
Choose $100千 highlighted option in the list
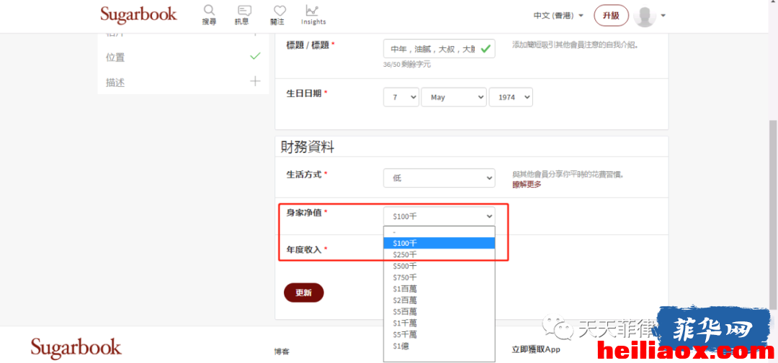[x=439, y=243]
